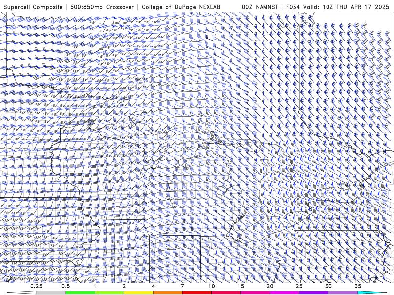Click the '0.5' colorbar tick label

click(x=66, y=286)
